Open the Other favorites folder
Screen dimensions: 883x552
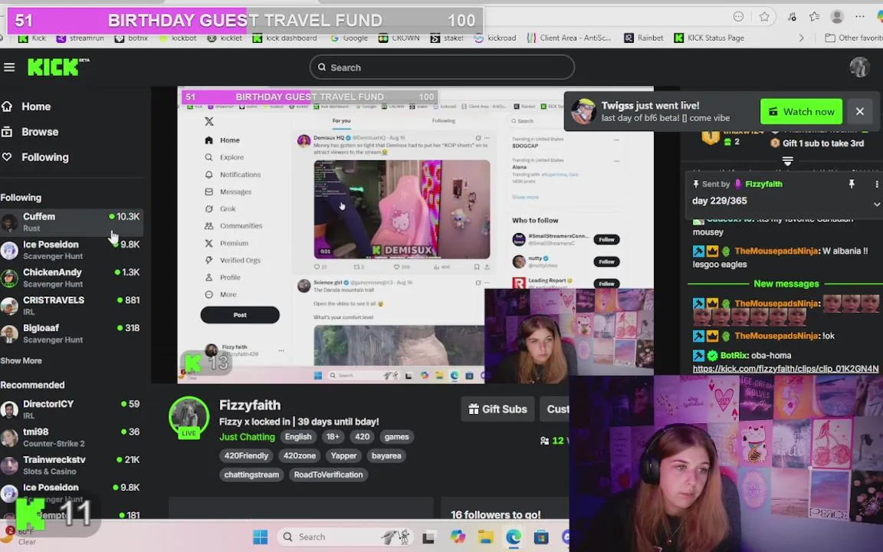(x=853, y=38)
